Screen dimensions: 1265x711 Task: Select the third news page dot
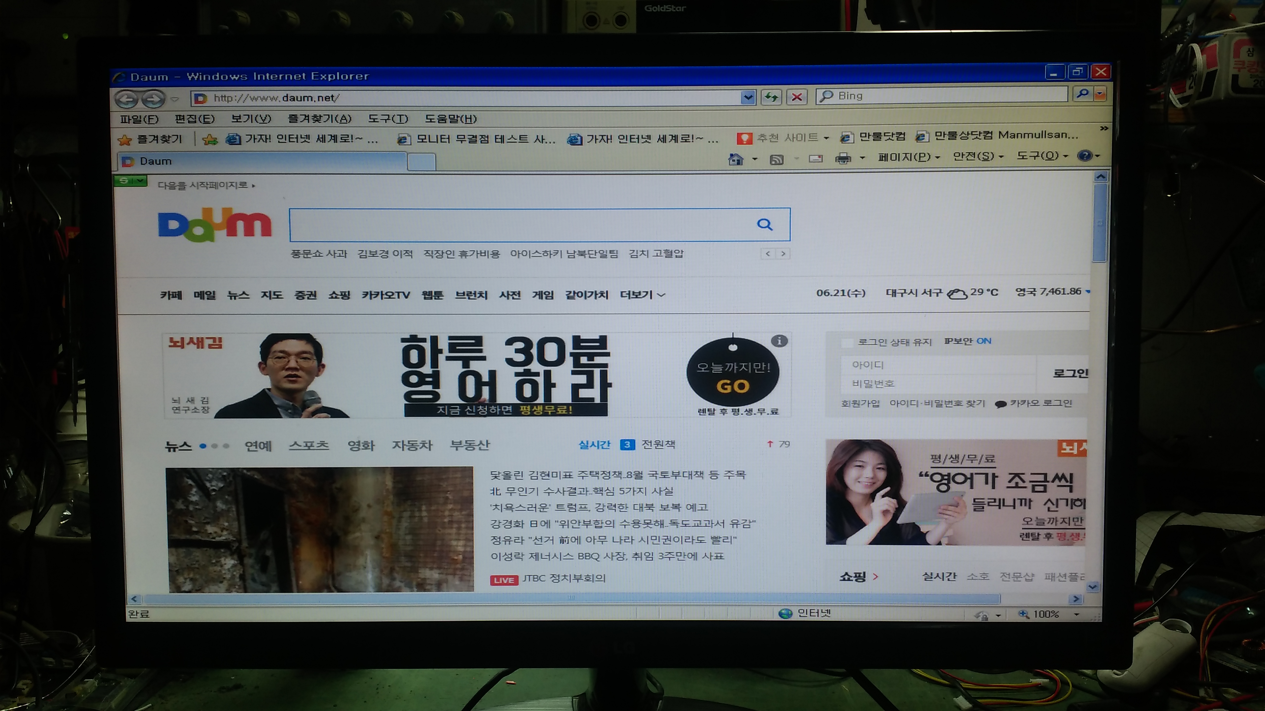click(x=226, y=446)
